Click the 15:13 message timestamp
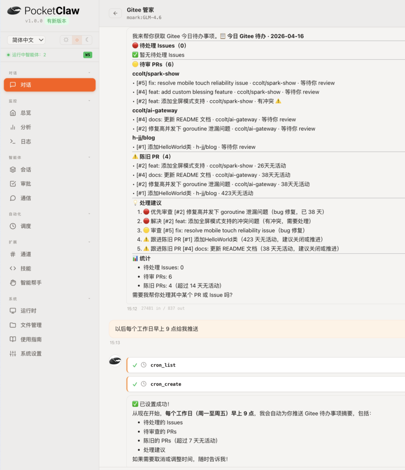The height and width of the screenshot is (470, 405). point(115,343)
